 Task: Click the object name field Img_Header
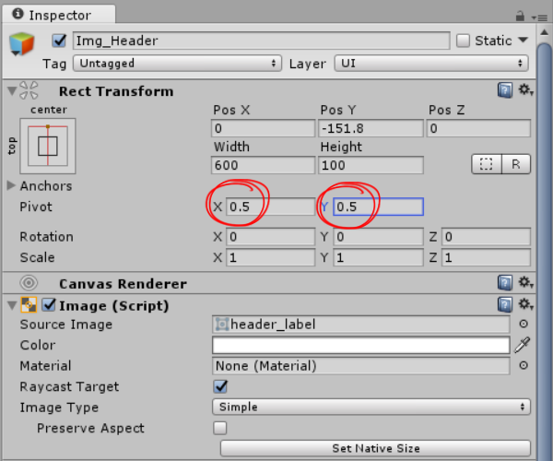[x=262, y=41]
